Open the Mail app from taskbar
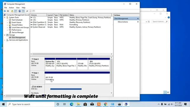This screenshot has height=107, width=190. pyautogui.click(x=92, y=104)
